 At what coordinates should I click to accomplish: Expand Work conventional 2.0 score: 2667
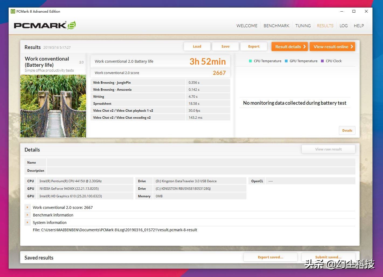pos(27,207)
